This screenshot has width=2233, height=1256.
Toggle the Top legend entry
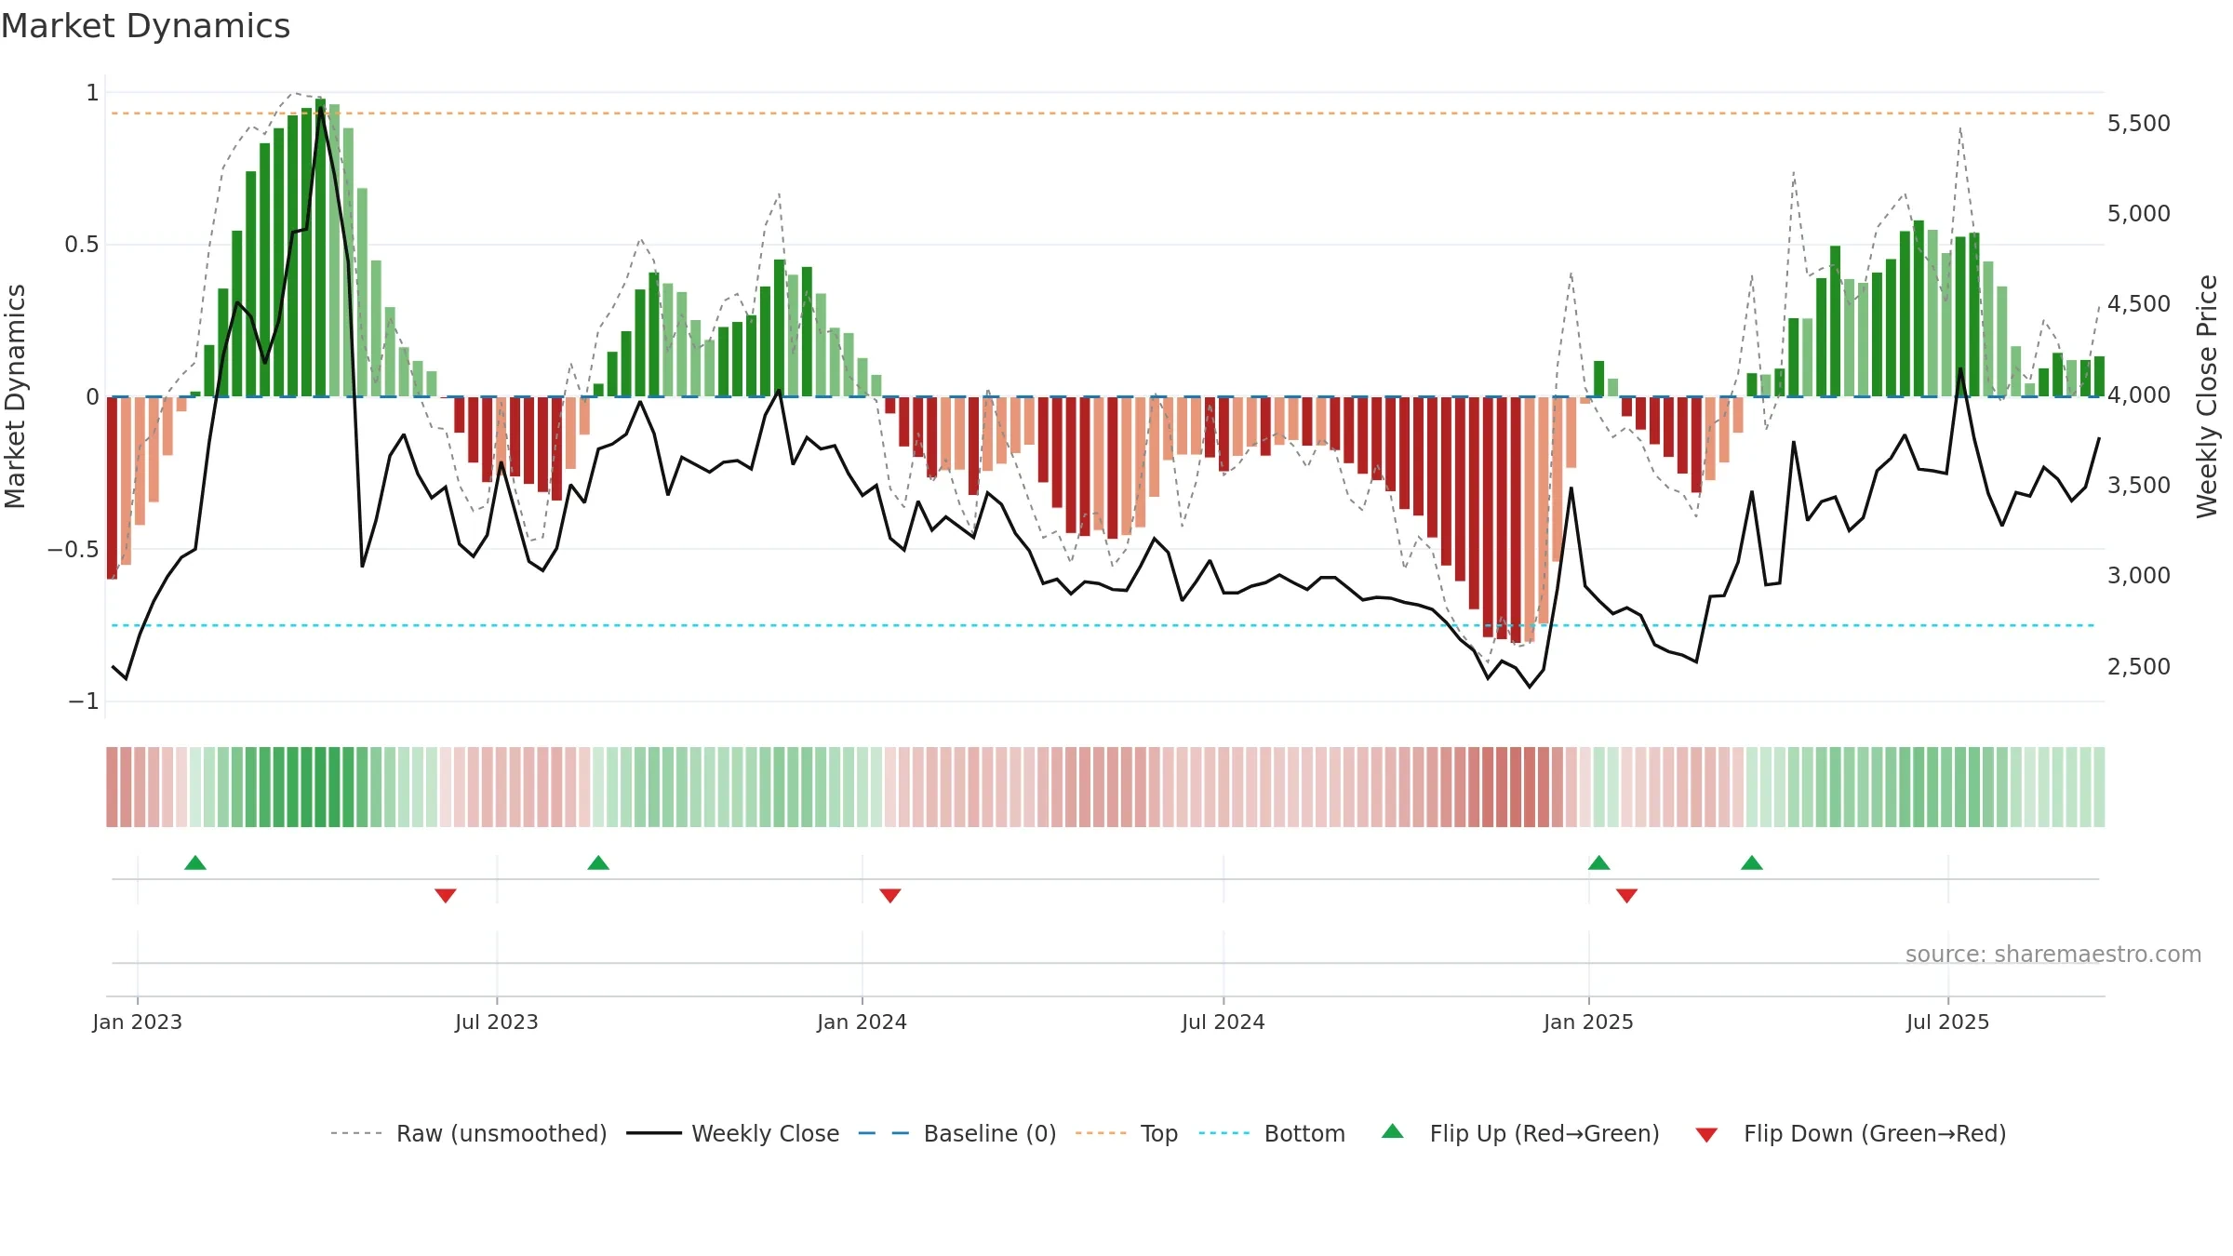tap(1126, 1133)
